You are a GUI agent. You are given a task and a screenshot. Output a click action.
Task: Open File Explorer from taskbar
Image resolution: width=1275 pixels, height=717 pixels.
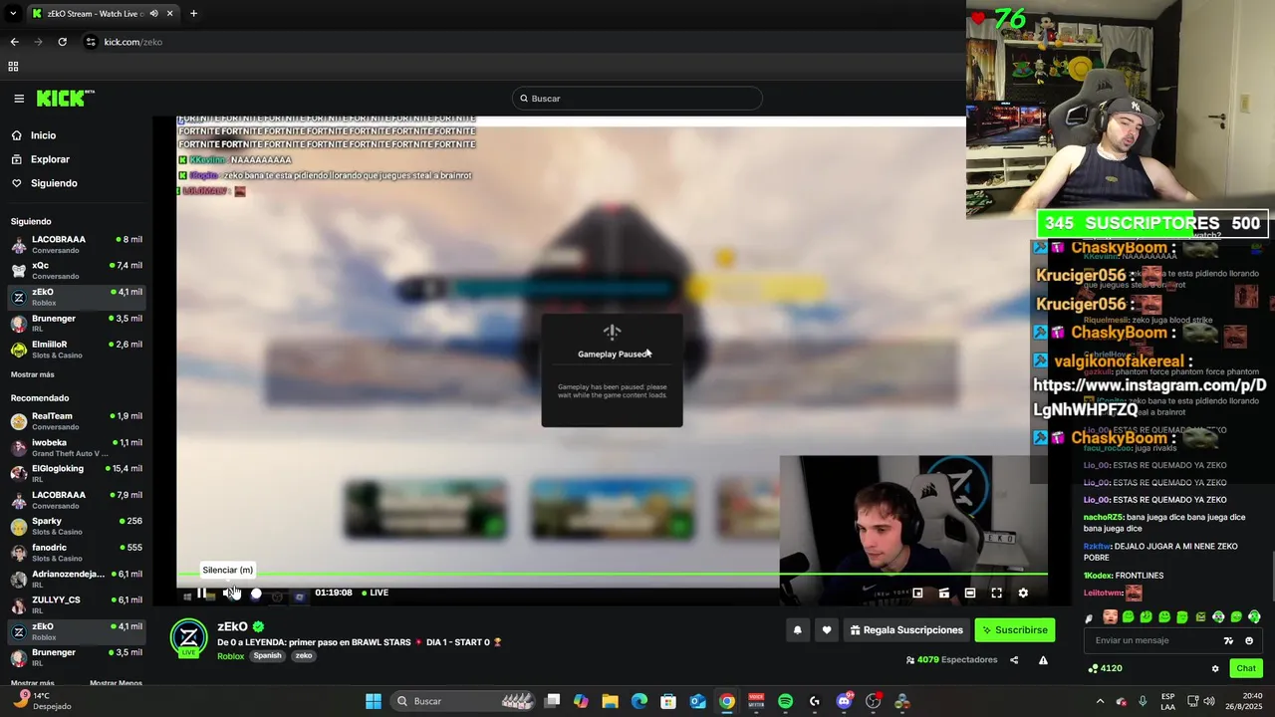[x=610, y=701]
